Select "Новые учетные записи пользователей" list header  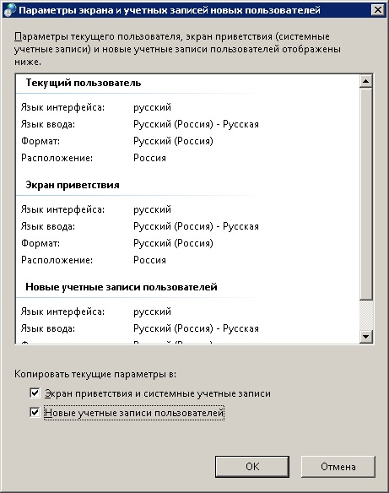coord(122,287)
